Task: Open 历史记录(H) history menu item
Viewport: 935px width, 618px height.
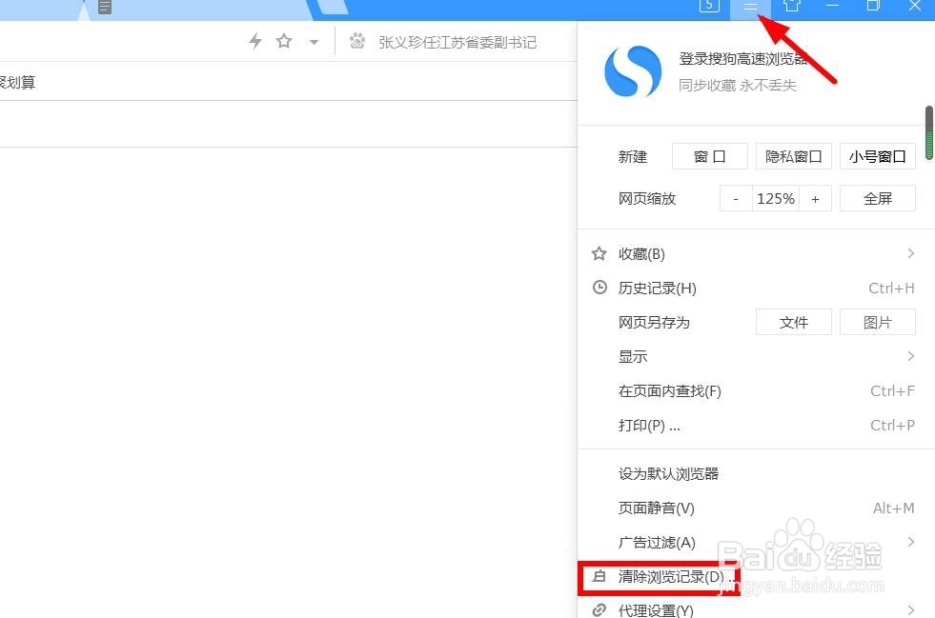Action: point(657,288)
